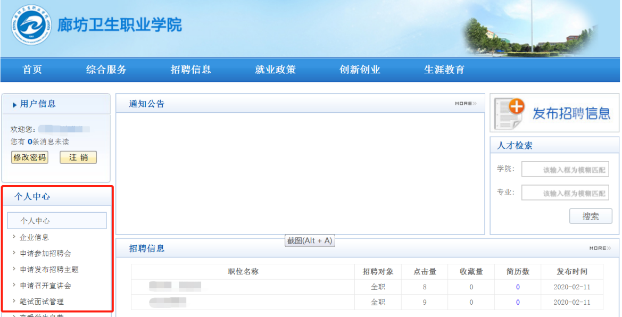Image resolution: width=622 pixels, height=317 pixels.
Task: Open MORE link in 通知公告 panel
Action: (466, 104)
